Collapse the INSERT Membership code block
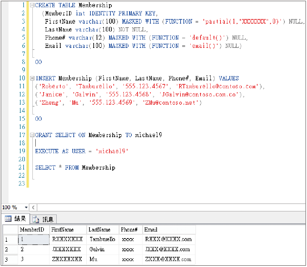Viewport: 307px width, 267px height. coord(32,78)
